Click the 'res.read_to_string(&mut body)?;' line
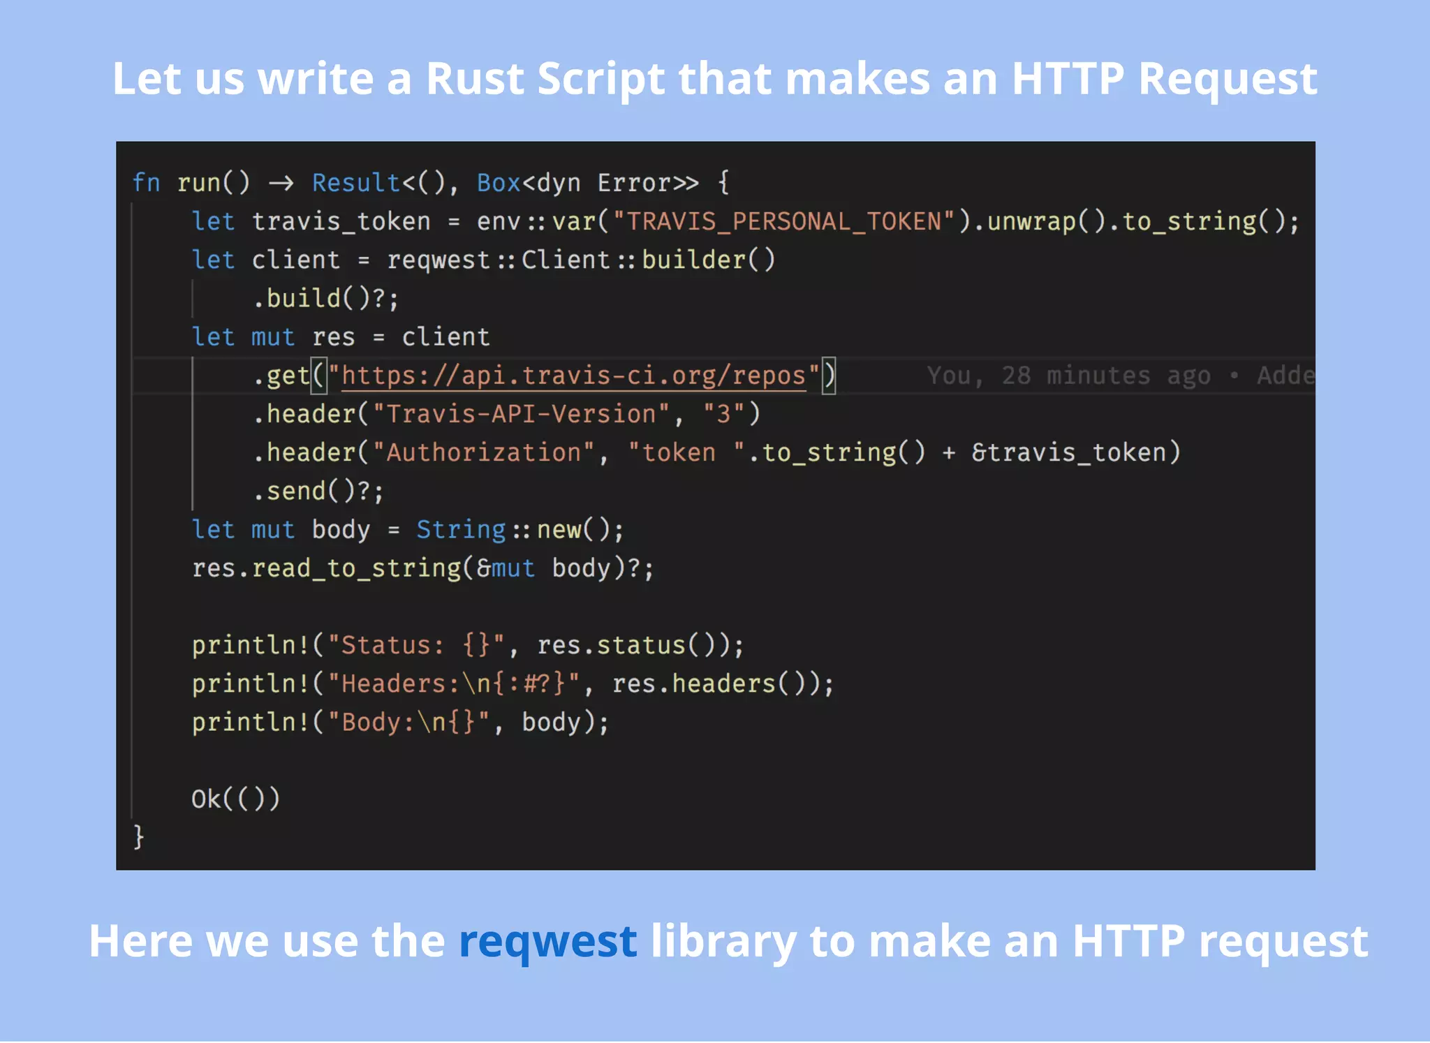 point(423,568)
